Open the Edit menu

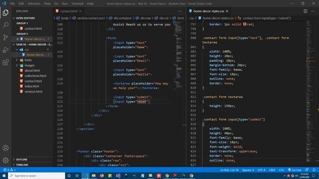(x=21, y=3)
